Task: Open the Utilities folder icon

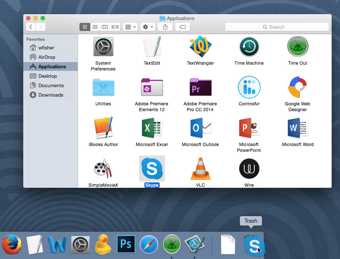Action: tap(103, 88)
